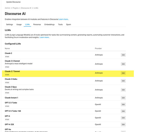Go to the Personas tab

click(x=37, y=25)
